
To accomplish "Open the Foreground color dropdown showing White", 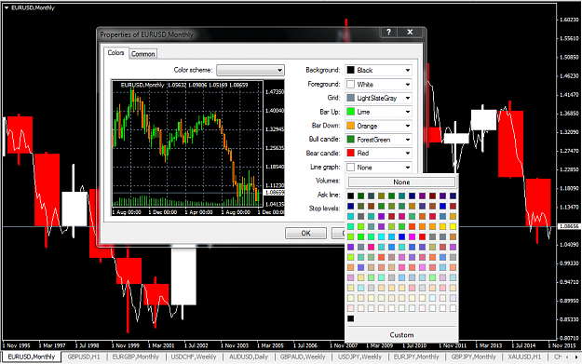I will pyautogui.click(x=379, y=84).
